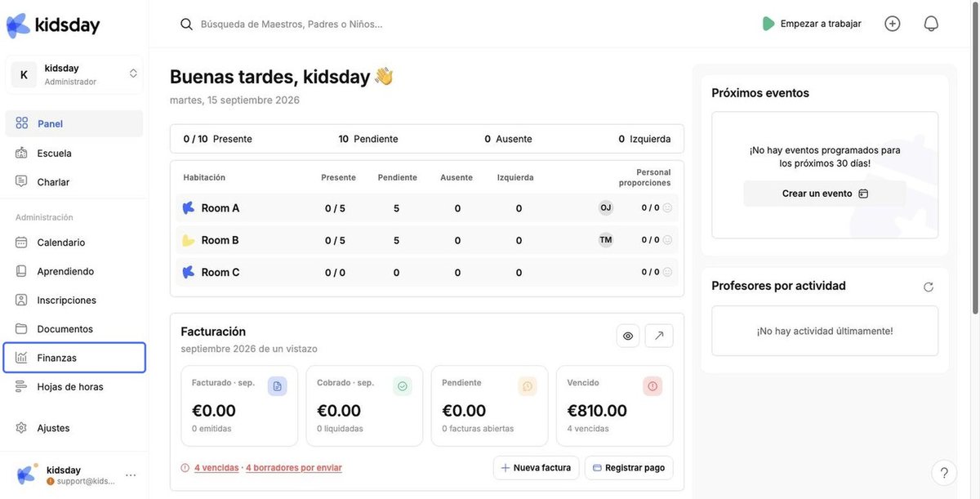Click the 10 Pendiente summary count

point(368,139)
